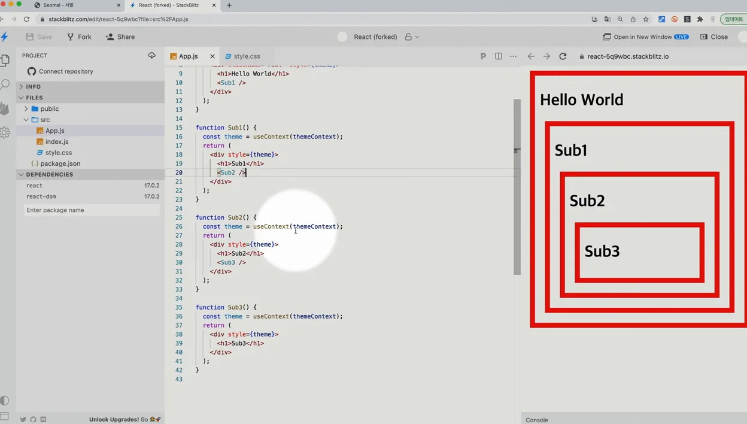The width and height of the screenshot is (747, 424).
Task: Open the Console panel
Action: 537,420
